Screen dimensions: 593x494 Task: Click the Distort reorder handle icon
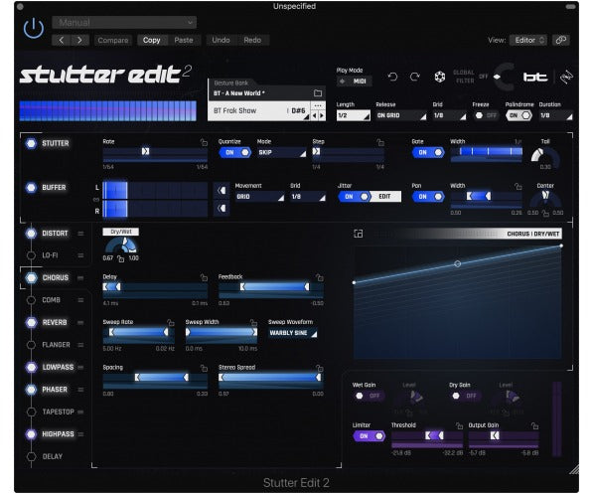(80, 234)
